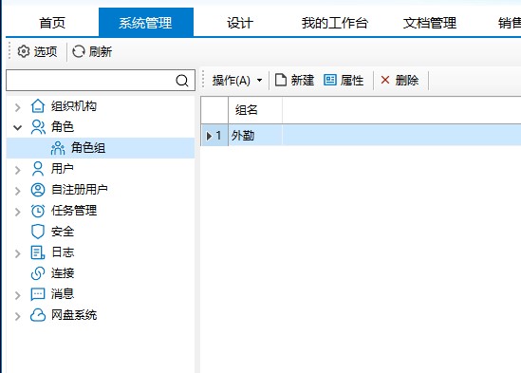Image resolution: width=521 pixels, height=373 pixels.
Task: Switch to the 文档管理 tab
Action: pos(429,23)
